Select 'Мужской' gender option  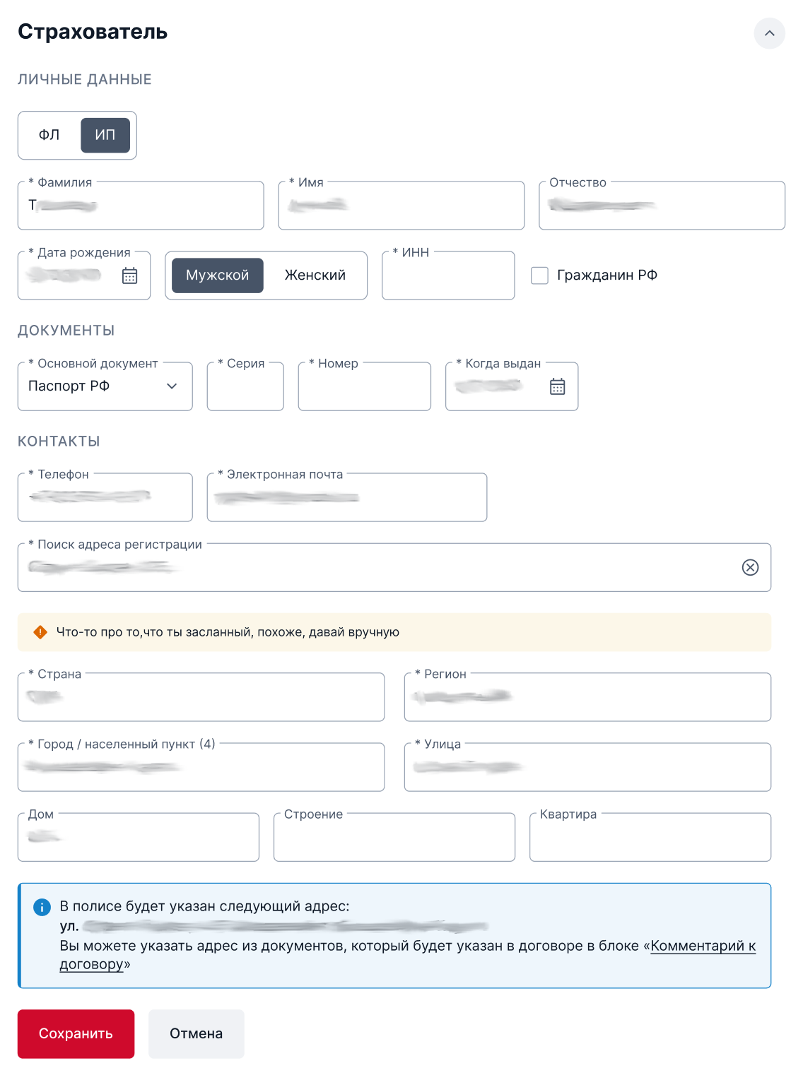click(218, 275)
